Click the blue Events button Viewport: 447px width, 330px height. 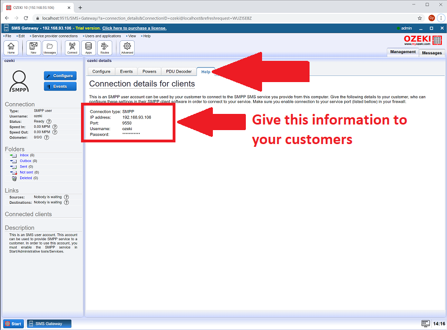pos(60,87)
